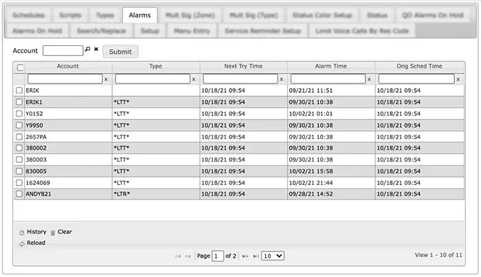Click the History icon button
This screenshot has height=277, width=481.
(x=22, y=232)
